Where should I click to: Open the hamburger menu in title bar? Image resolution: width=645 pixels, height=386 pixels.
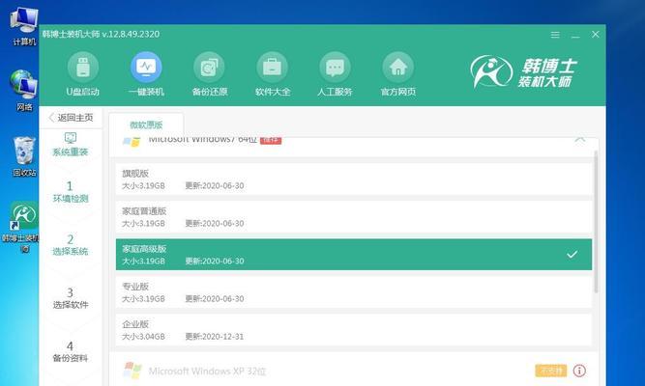pos(555,35)
